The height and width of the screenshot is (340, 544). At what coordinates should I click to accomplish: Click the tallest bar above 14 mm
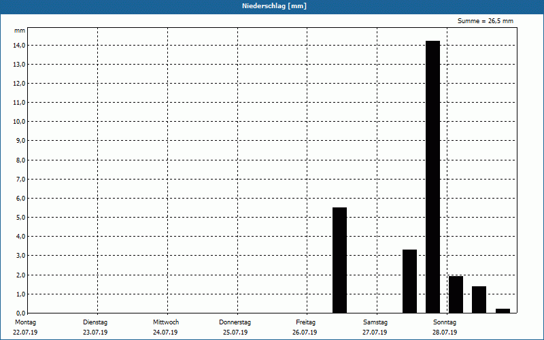(433, 177)
